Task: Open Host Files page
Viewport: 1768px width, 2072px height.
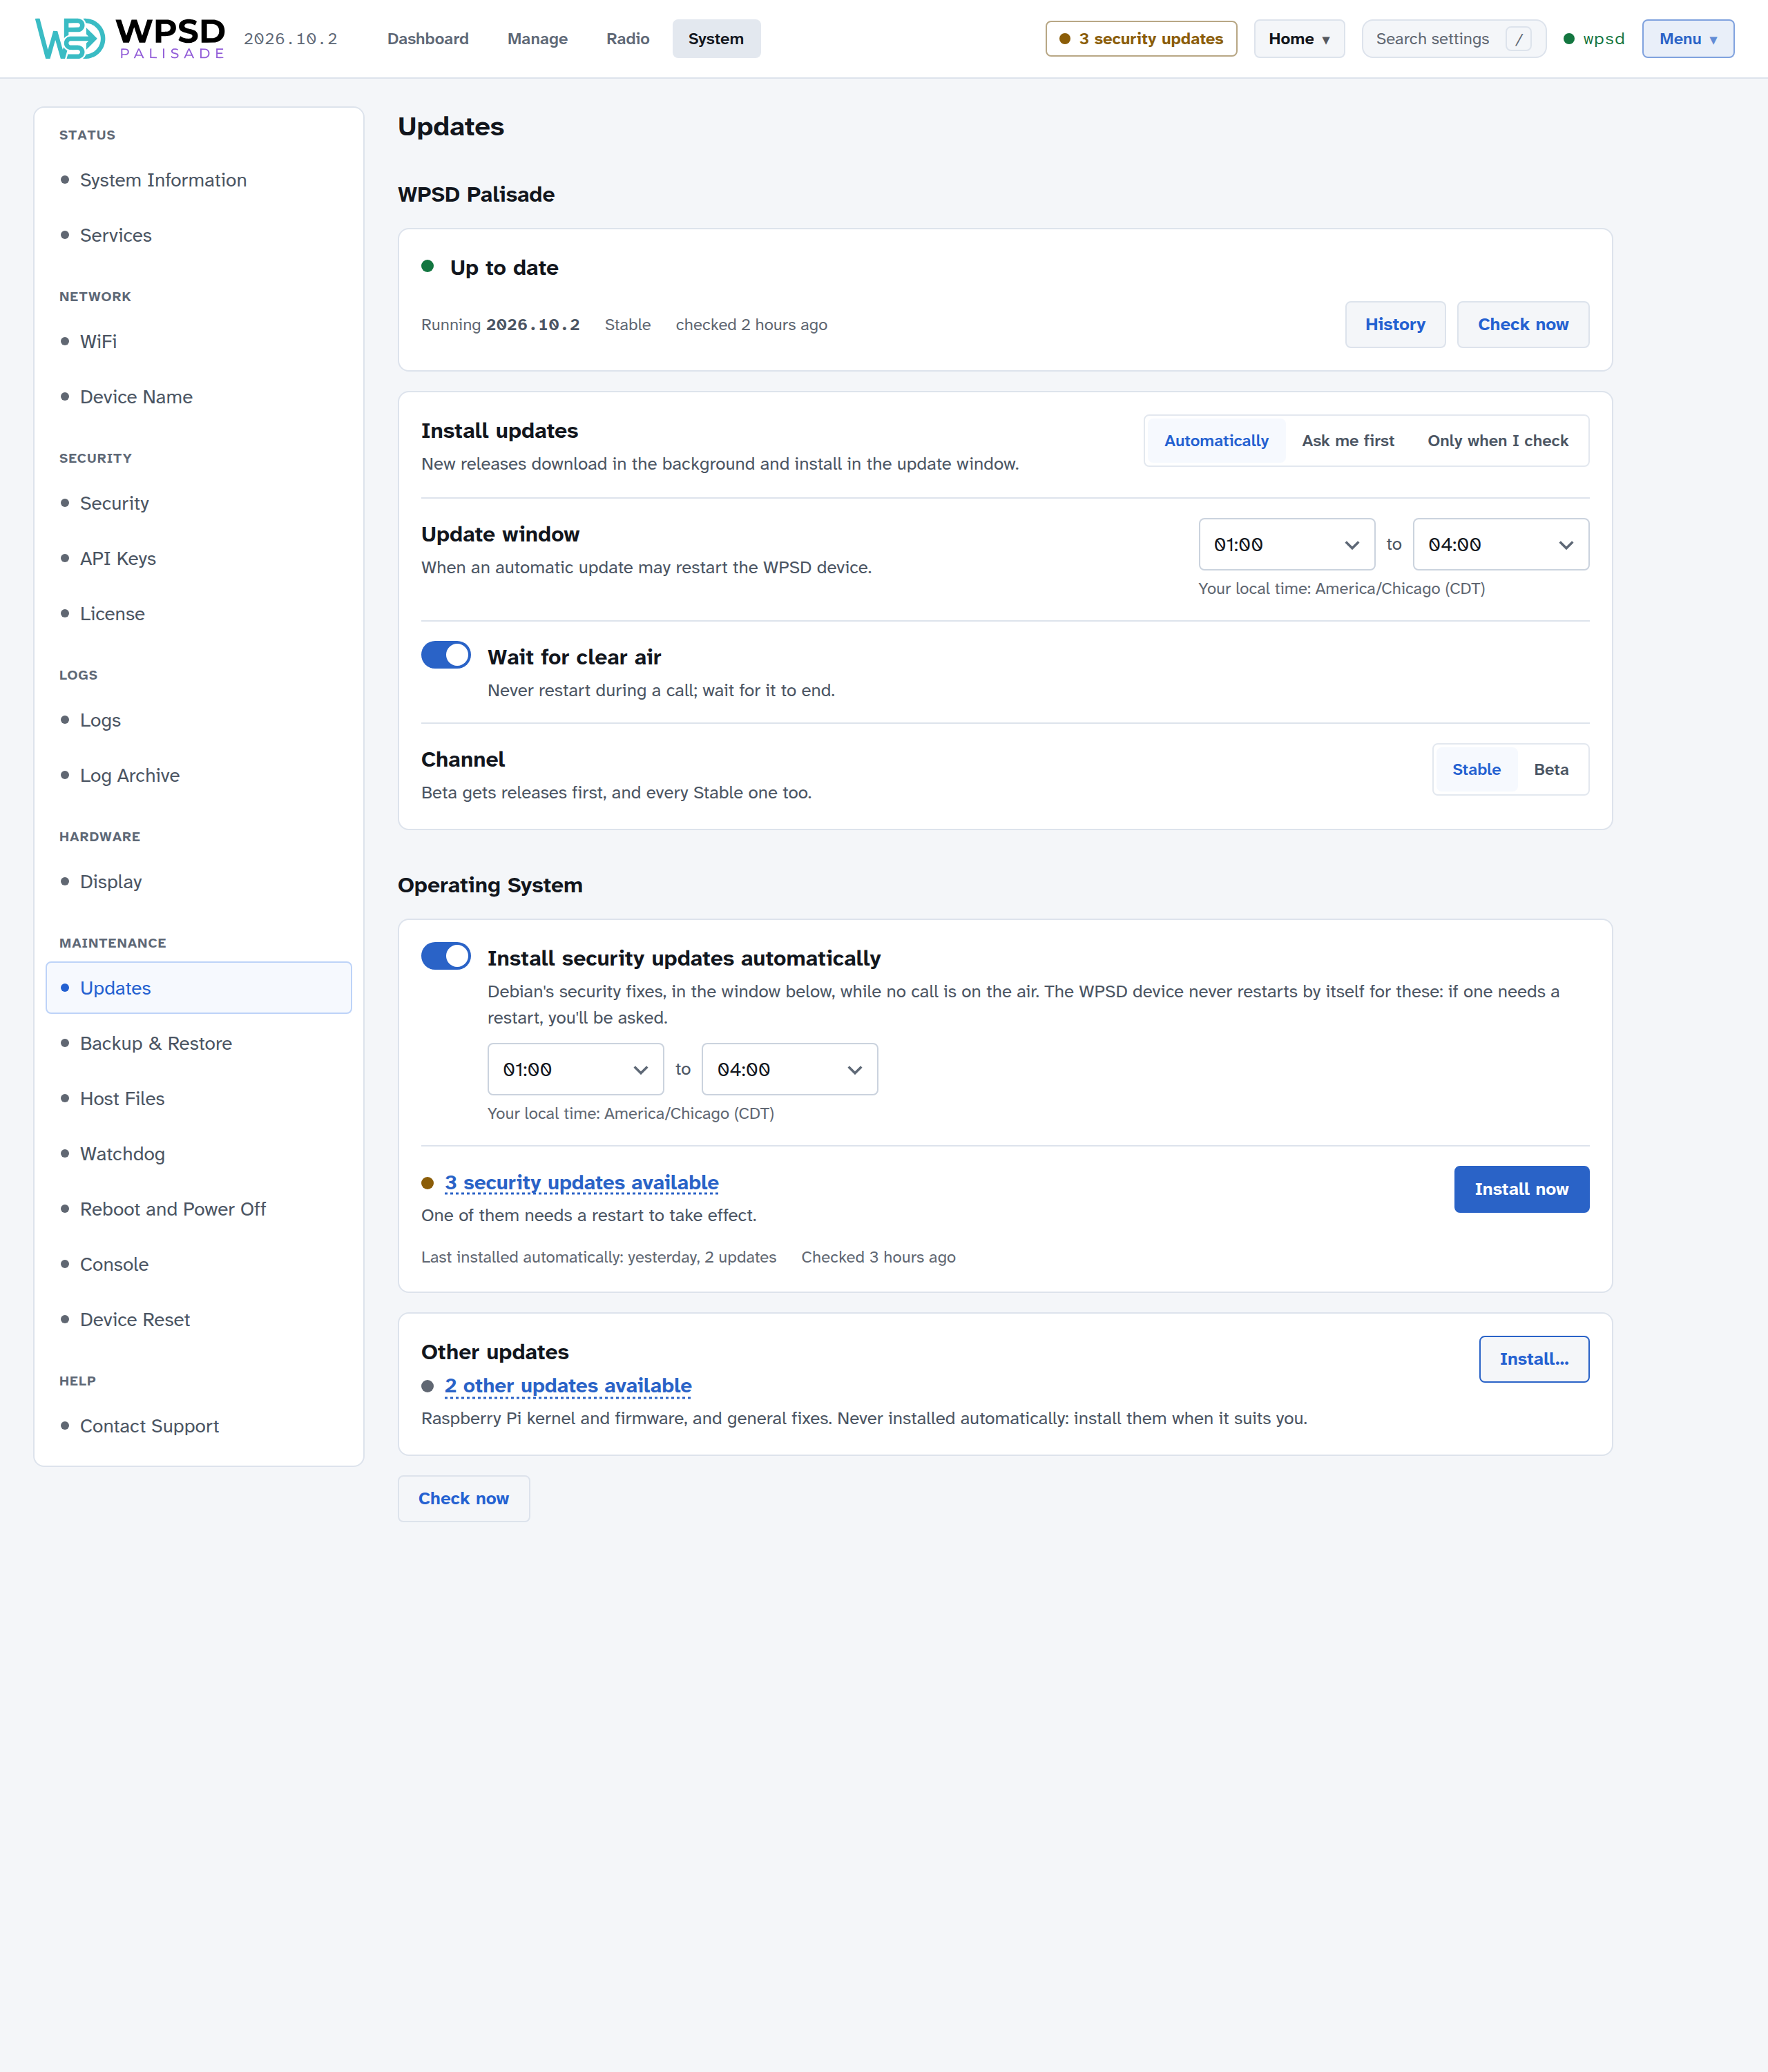Action: click(x=198, y=1098)
